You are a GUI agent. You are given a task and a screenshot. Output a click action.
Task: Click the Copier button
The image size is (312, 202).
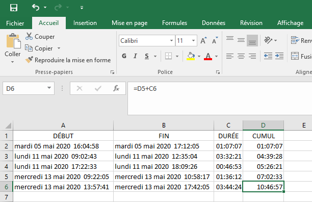point(42,48)
